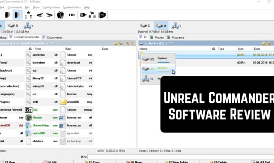Switch to the Documents tab
The height and width of the screenshot is (163, 274).
(52, 37)
